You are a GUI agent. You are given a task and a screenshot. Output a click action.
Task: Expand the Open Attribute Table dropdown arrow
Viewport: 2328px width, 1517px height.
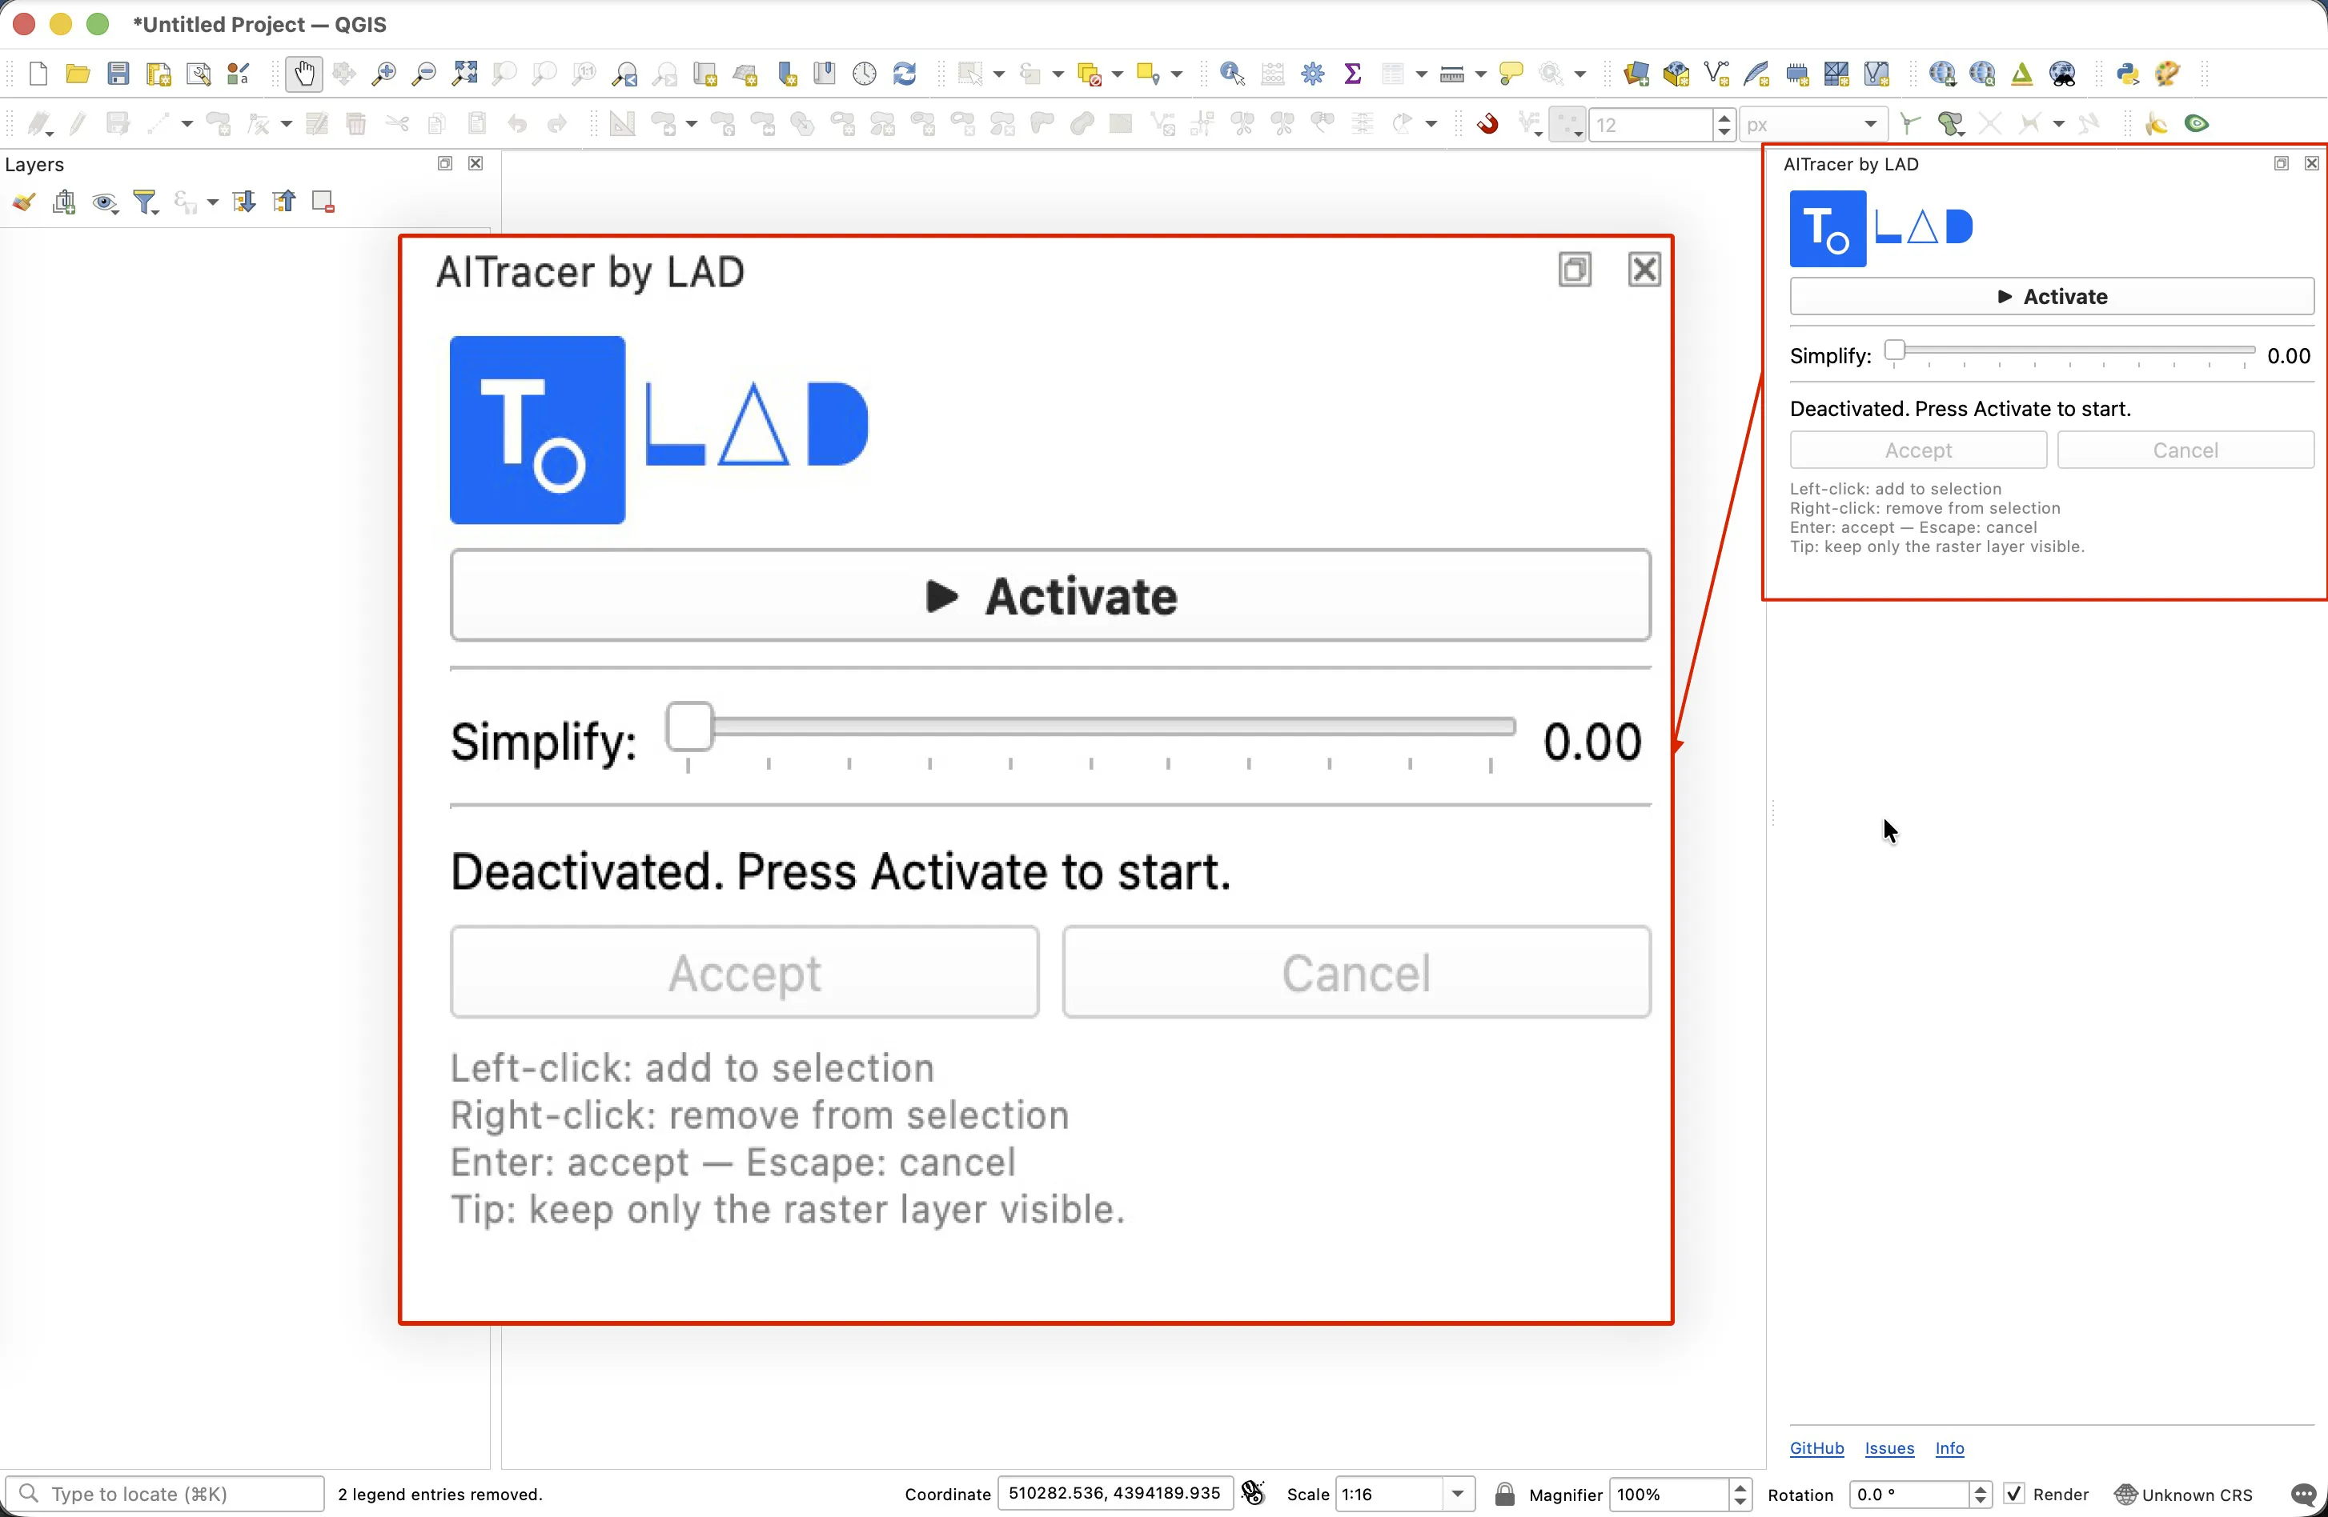pos(1421,74)
